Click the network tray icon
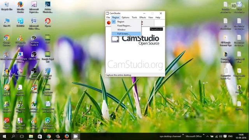The image size is (249, 140). click(216, 136)
